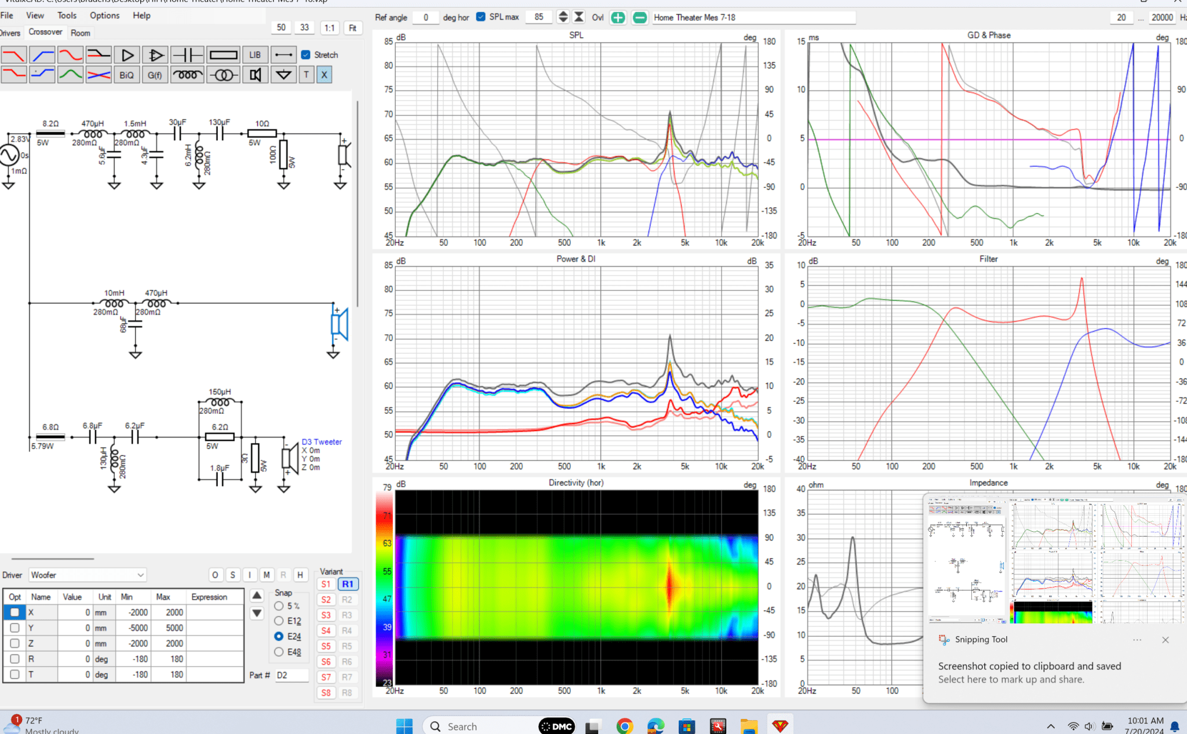This screenshot has height=734, width=1187.
Task: Select the E48 snap option
Action: 279,652
